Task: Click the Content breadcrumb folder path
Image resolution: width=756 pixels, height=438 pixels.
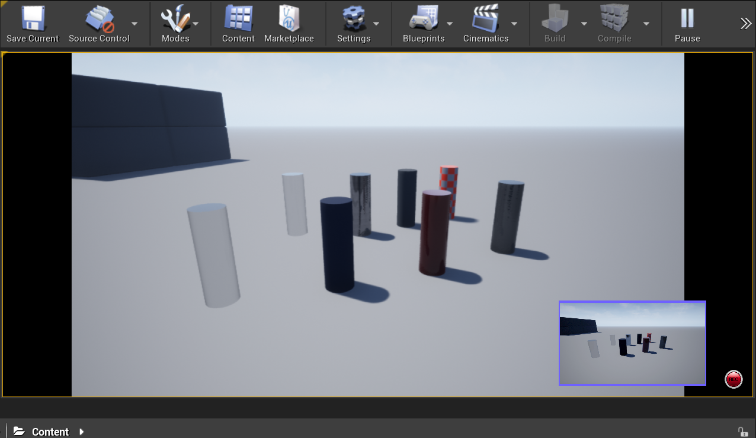Action: (50, 431)
